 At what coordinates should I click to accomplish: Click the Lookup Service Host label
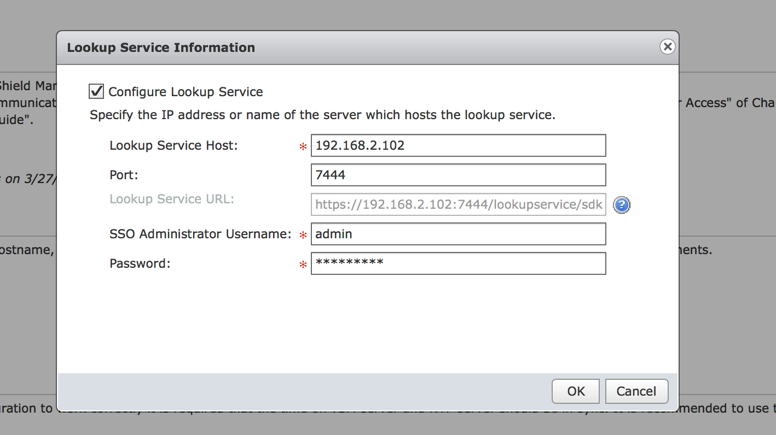click(173, 146)
